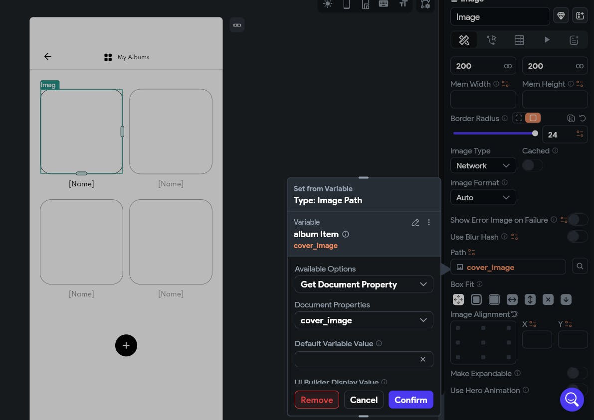Open the Backend Query tab icon
This screenshot has height=420, width=594.
pyautogui.click(x=519, y=40)
